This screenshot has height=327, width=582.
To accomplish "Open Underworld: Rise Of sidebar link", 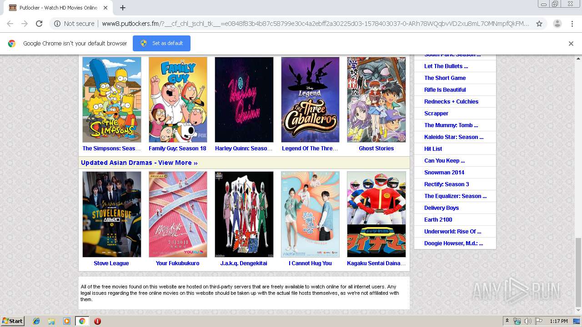I will [453, 232].
